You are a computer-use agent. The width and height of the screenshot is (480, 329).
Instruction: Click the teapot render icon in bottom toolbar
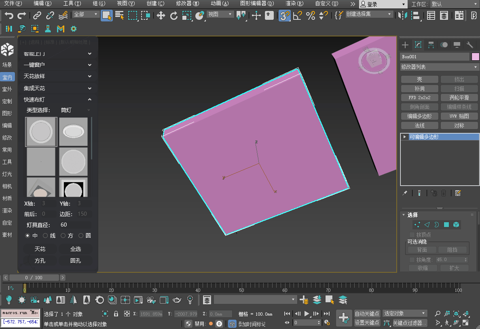pyautogui.click(x=177, y=299)
